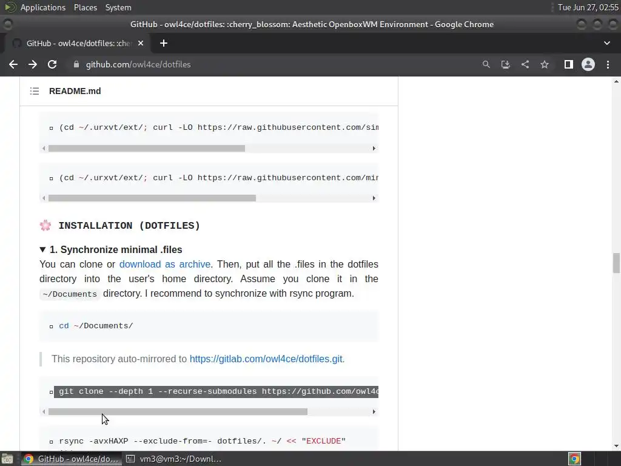Viewport: 621px width, 466px height.
Task: Select the GitHub - owl4ce/dotfiles tab
Action: click(x=78, y=43)
